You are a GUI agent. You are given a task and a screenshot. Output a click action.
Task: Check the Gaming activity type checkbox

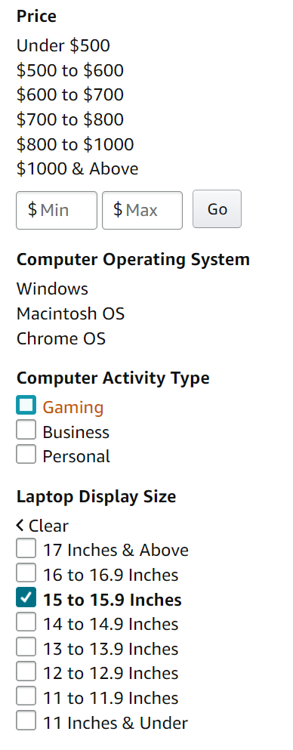[x=26, y=405]
